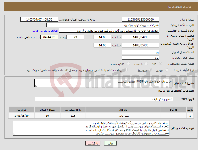This screenshot has height=150, width=198.
Task: Click the واحد شمارش column header
Action: 73,110
